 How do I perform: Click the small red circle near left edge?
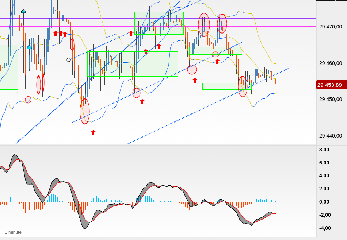pos(28,100)
